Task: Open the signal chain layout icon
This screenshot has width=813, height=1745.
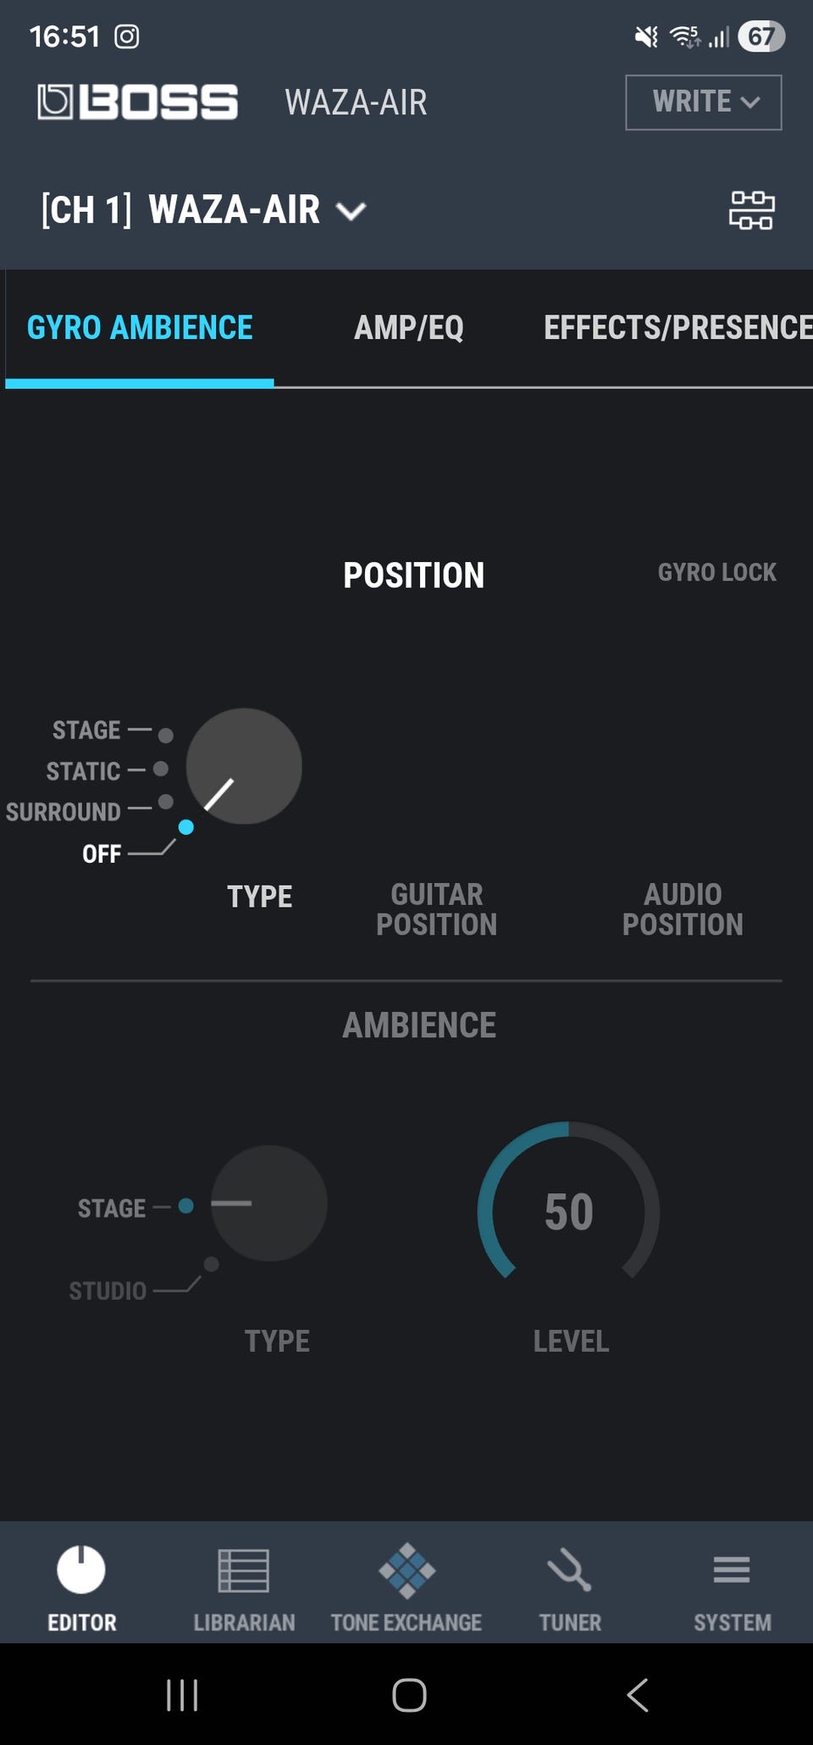Action: click(751, 210)
